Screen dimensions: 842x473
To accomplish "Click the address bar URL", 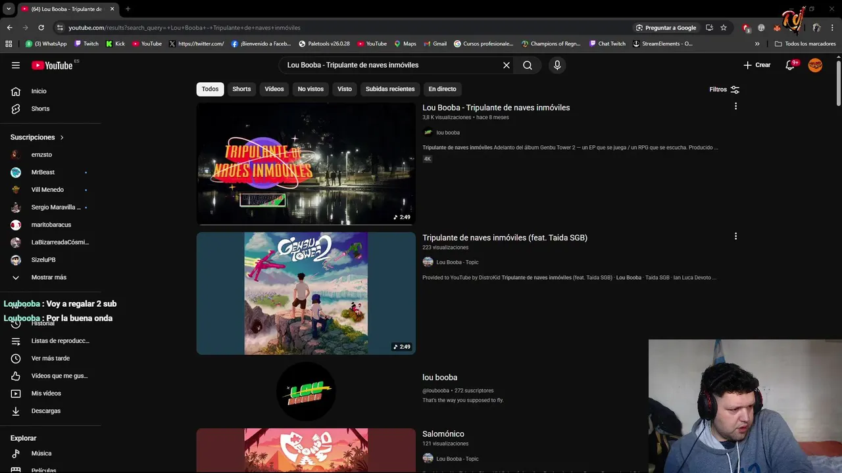I will [184, 28].
